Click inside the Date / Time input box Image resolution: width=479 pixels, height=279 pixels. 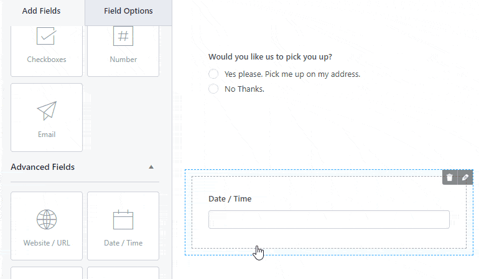(328, 219)
